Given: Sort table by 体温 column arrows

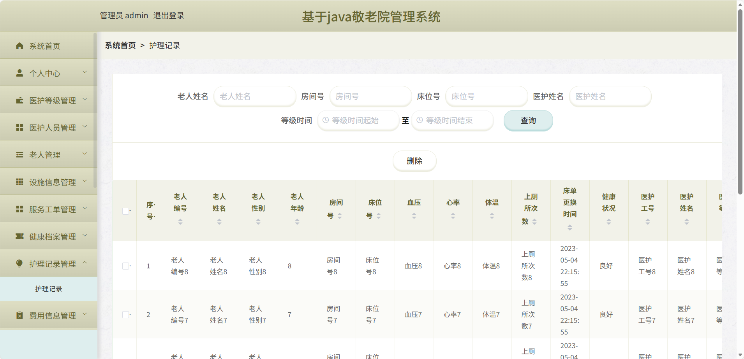Looking at the screenshot, I should pos(492,216).
